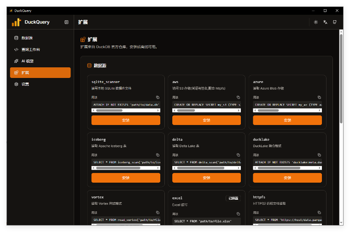Open the GitHub icon in header
The image size is (350, 232).
coord(335,22)
